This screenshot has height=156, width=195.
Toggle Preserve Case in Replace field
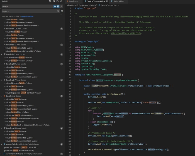(x=58, y=11)
